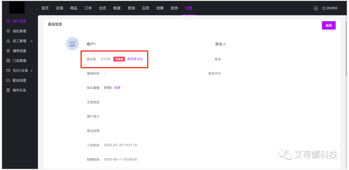
Task: Click the 姓名 field label
Action: pyautogui.click(x=218, y=59)
